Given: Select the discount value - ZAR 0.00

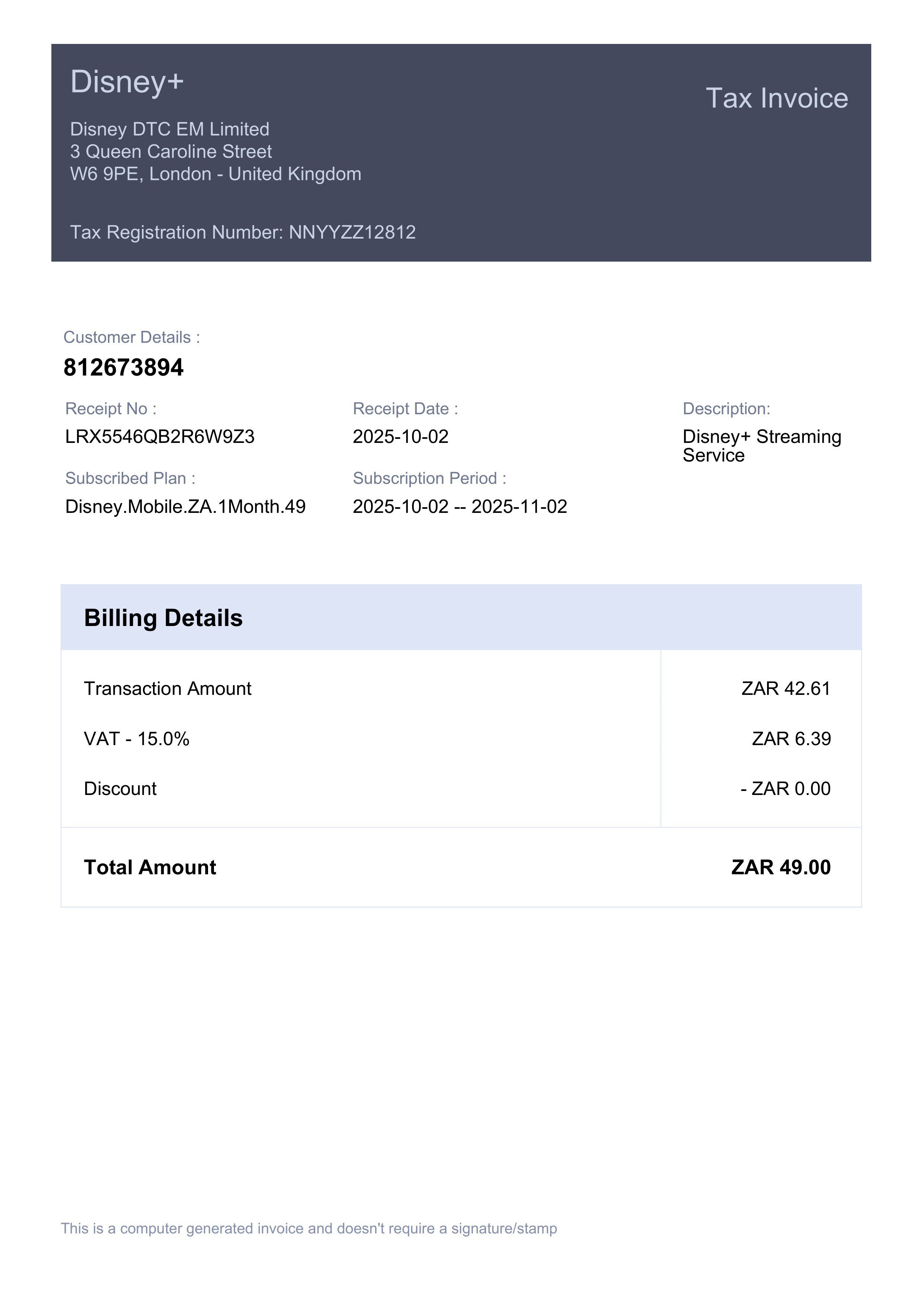Looking at the screenshot, I should pos(785,789).
